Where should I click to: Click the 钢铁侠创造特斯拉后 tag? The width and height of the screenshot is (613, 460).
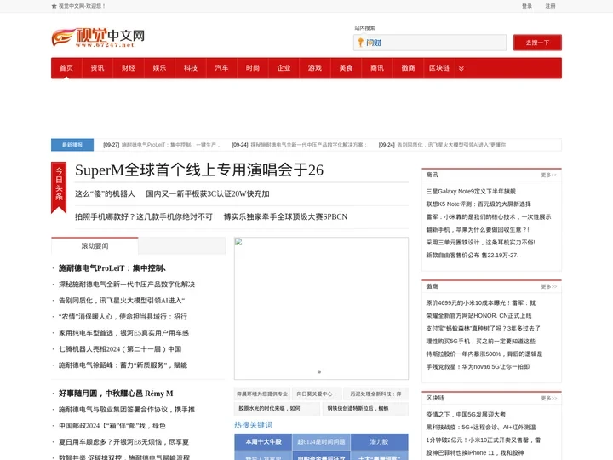coord(365,408)
